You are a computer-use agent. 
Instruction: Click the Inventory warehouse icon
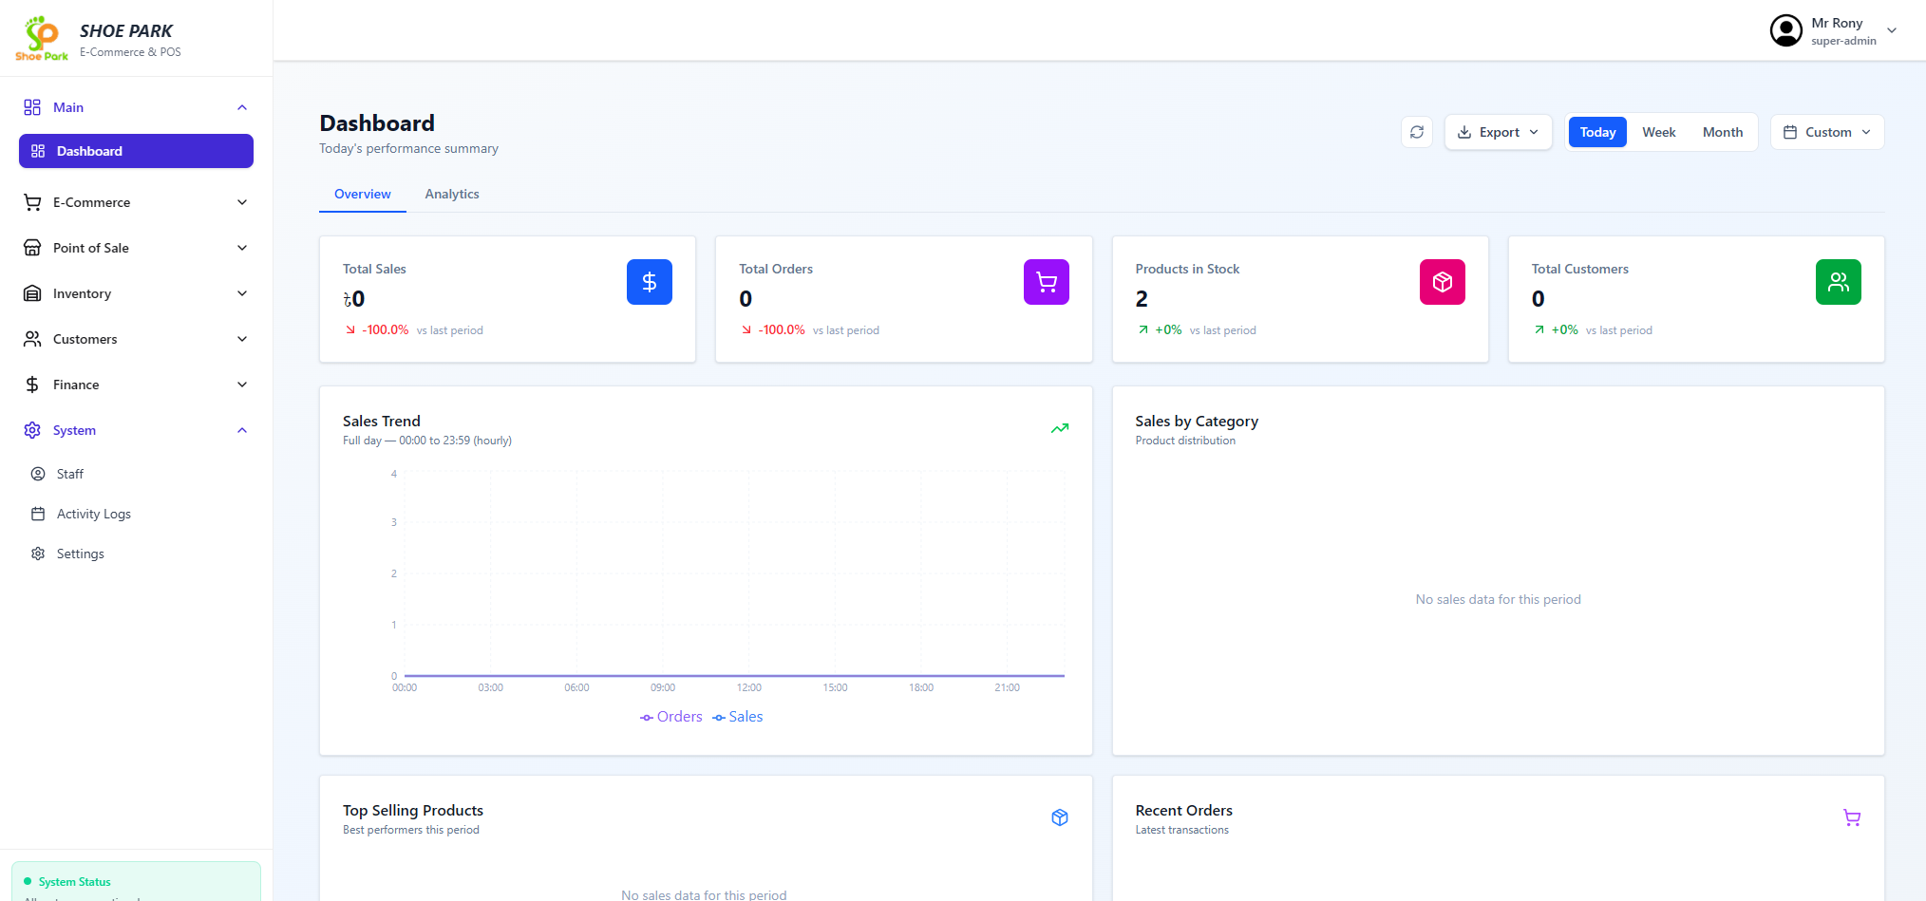[32, 293]
